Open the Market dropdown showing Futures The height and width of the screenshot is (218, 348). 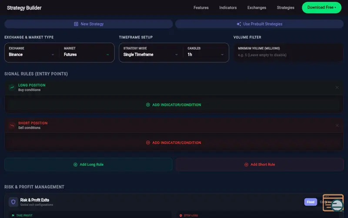(87, 52)
